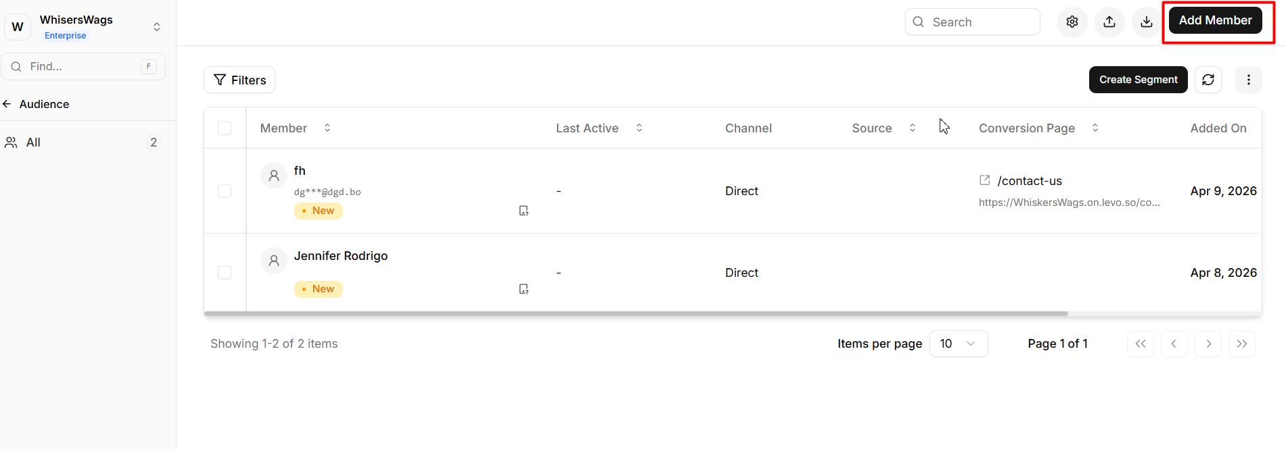Go back using the Audience arrow

[7, 104]
